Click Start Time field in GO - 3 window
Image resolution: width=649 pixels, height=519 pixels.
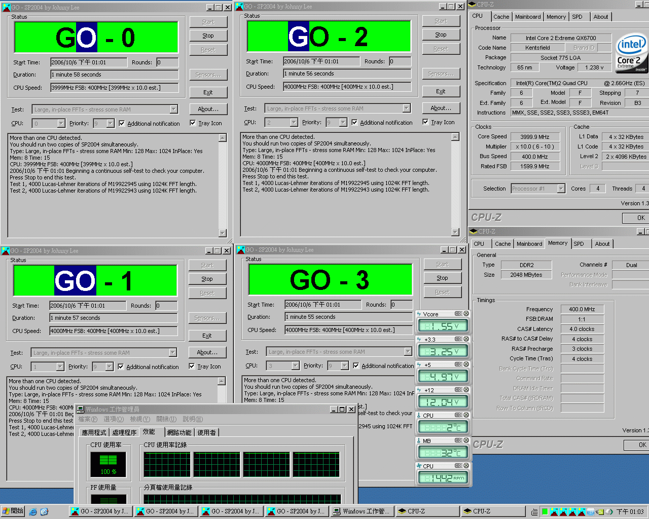click(x=323, y=305)
